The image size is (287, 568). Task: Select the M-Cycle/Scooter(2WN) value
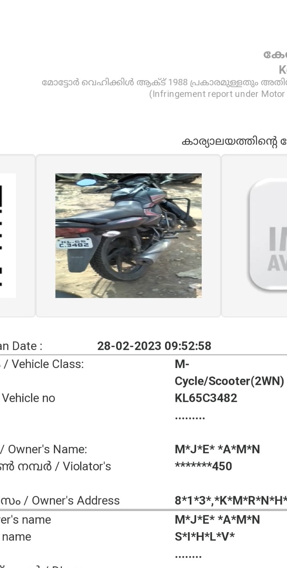tap(230, 373)
